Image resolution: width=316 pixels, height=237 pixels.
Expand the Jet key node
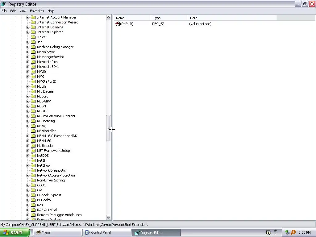[27, 42]
